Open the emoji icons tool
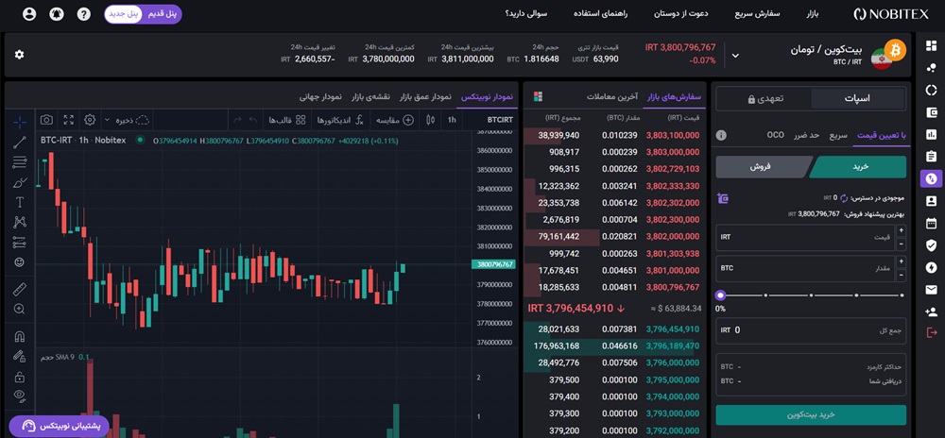The width and height of the screenshot is (945, 438). [19, 262]
